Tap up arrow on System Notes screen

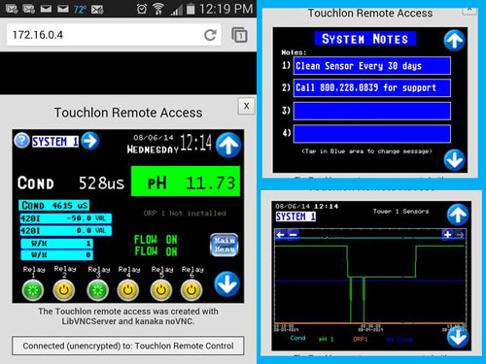[x=454, y=41]
